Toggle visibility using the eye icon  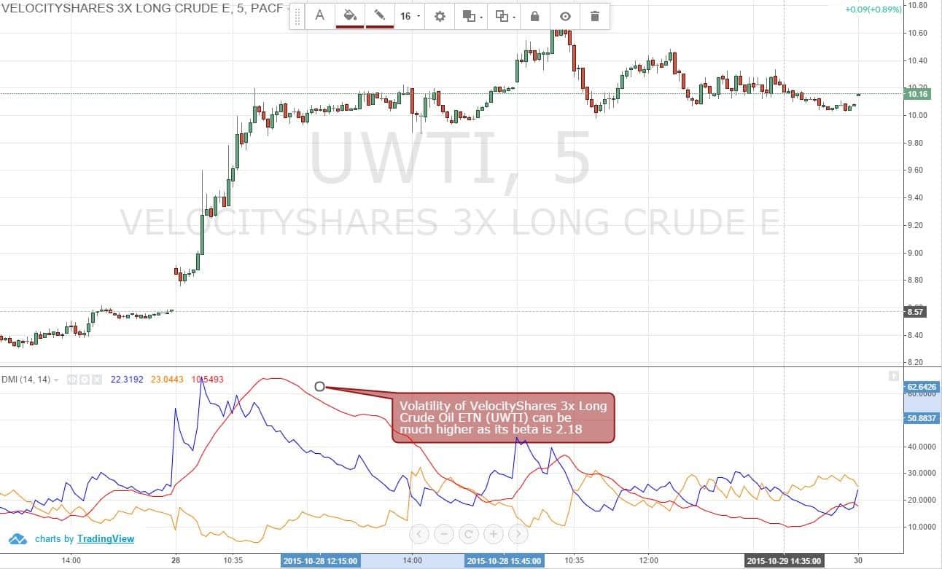pyautogui.click(x=564, y=16)
